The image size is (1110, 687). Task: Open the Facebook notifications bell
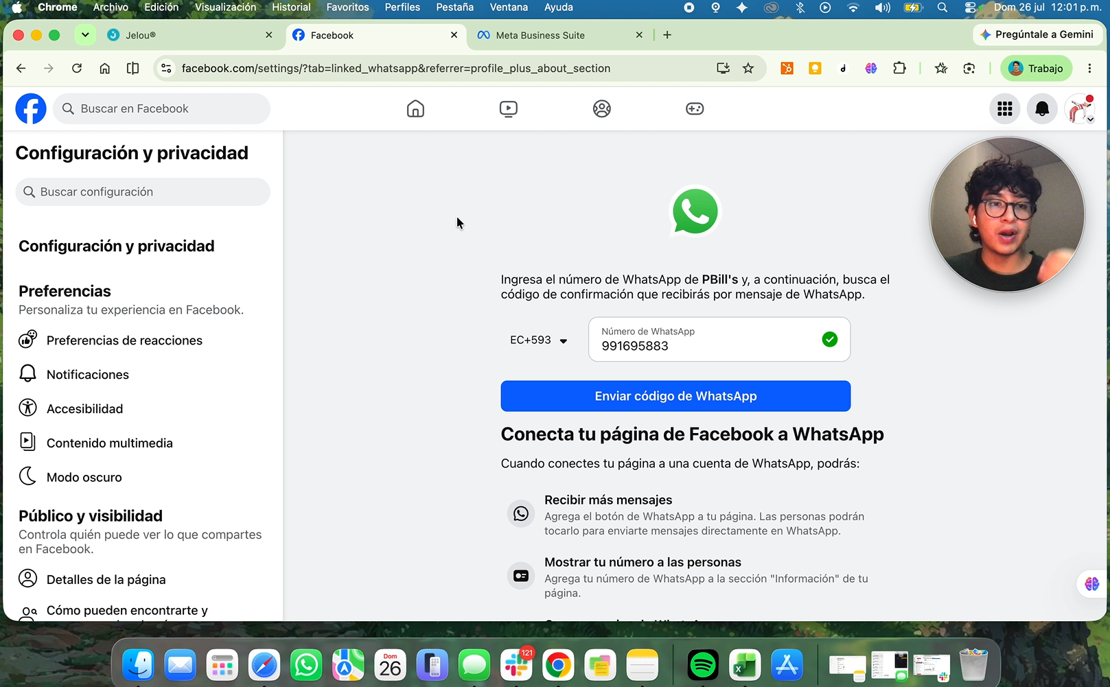(x=1042, y=108)
